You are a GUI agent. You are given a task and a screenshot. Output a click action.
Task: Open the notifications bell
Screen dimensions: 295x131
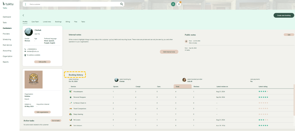tap(179, 4)
